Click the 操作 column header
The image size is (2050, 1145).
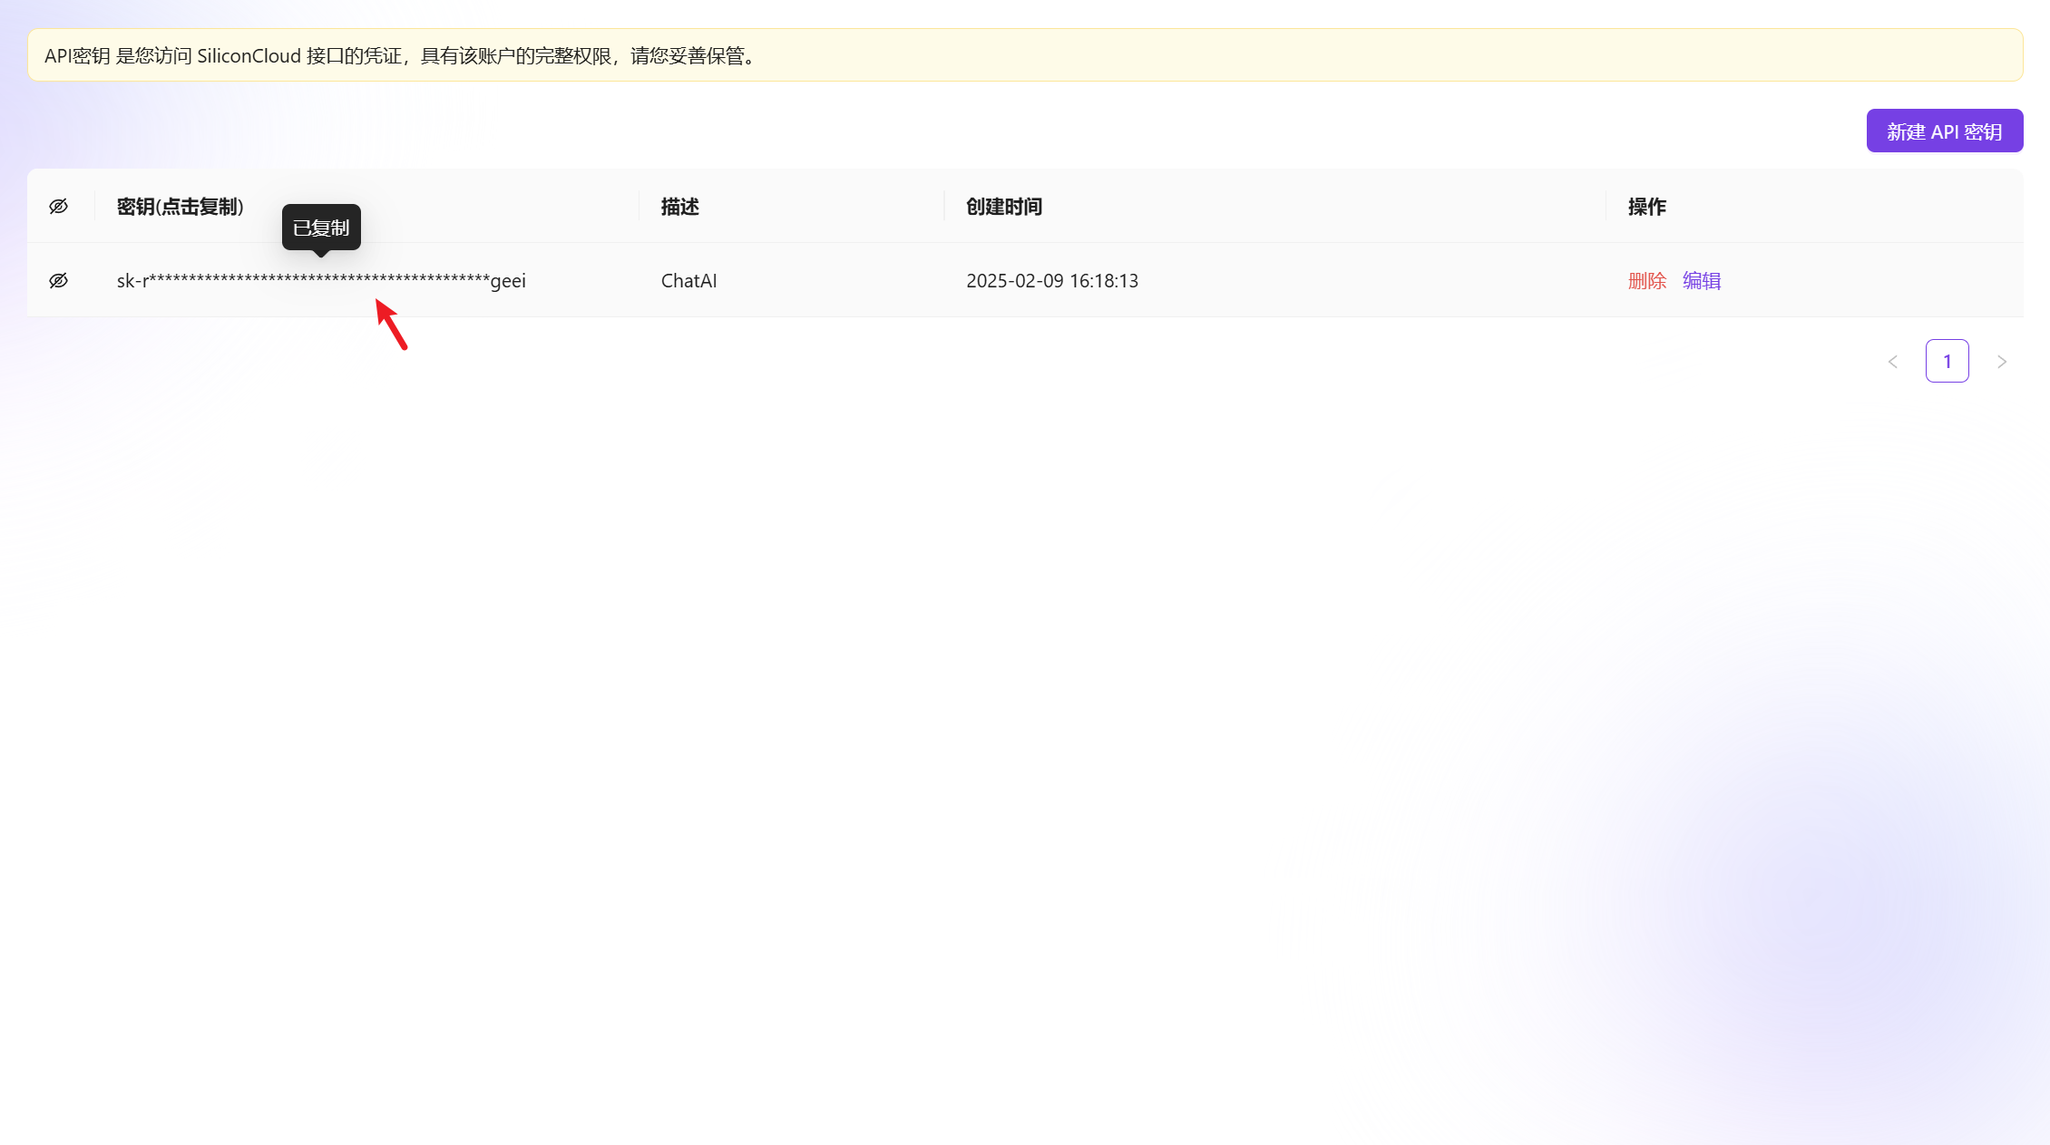coord(1646,207)
